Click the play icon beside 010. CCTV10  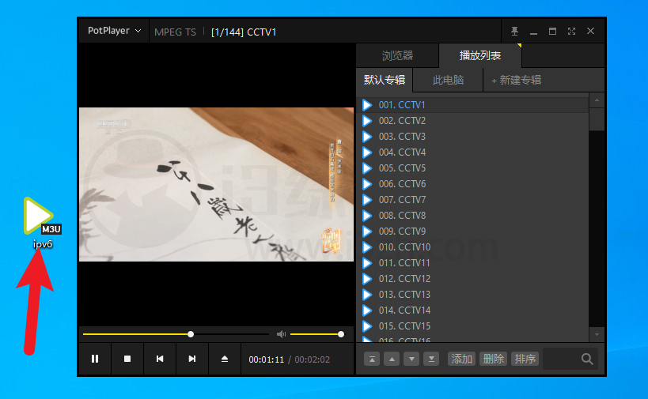tap(367, 247)
